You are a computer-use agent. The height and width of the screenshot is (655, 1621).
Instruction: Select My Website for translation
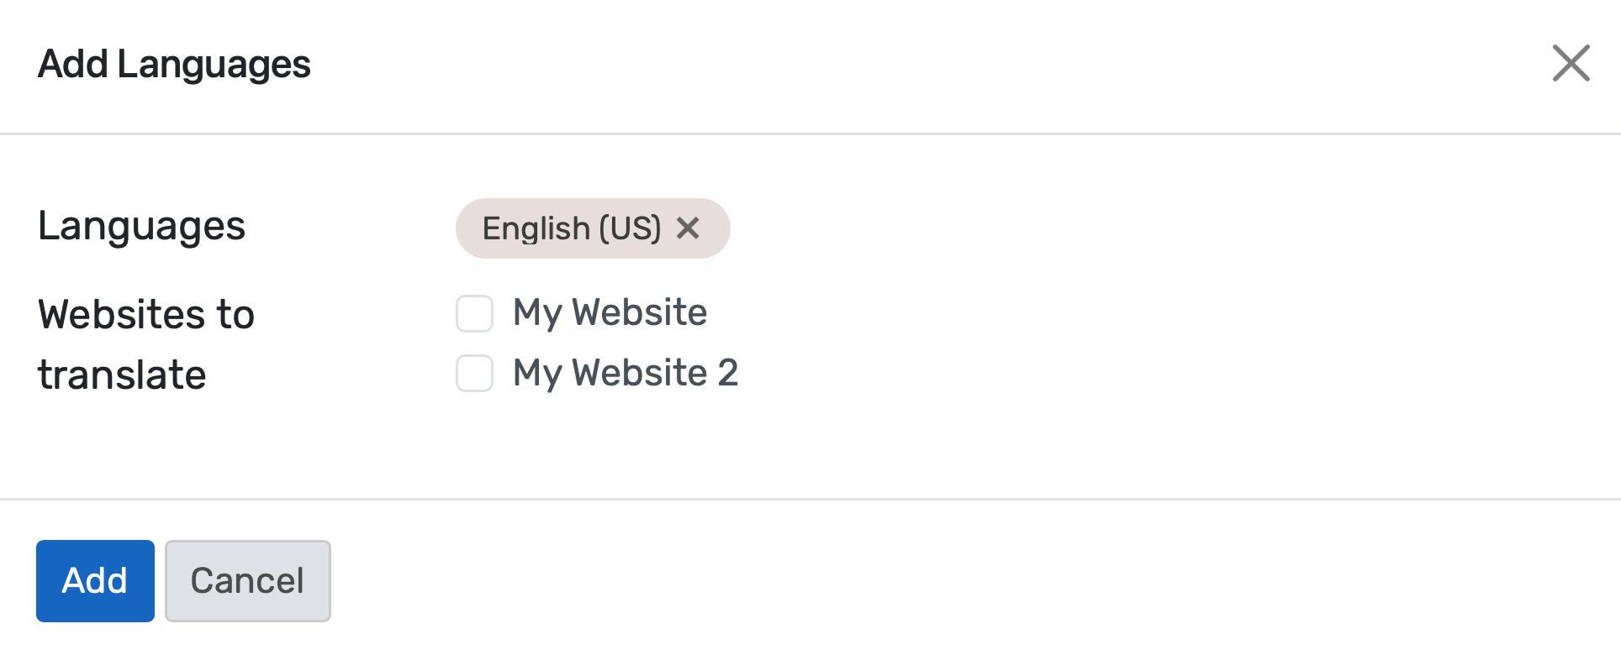tap(474, 314)
